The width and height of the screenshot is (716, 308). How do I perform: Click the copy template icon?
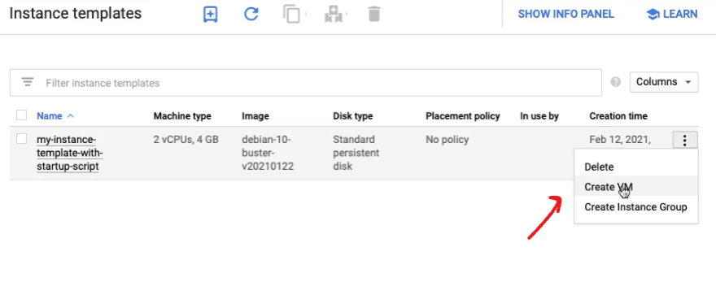[291, 14]
